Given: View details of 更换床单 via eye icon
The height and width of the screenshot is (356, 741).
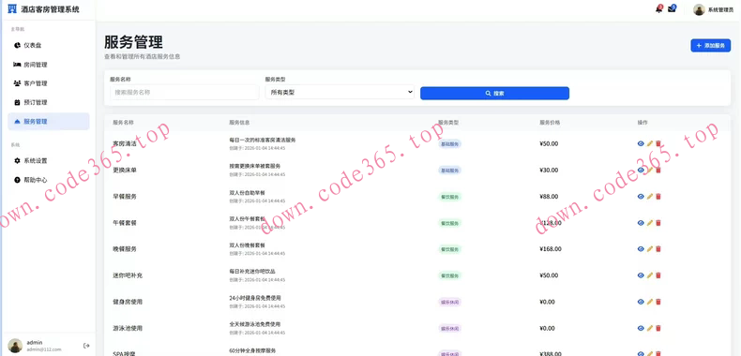Looking at the screenshot, I should [641, 170].
